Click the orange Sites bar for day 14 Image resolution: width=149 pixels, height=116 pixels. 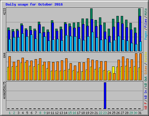[x=66, y=69]
